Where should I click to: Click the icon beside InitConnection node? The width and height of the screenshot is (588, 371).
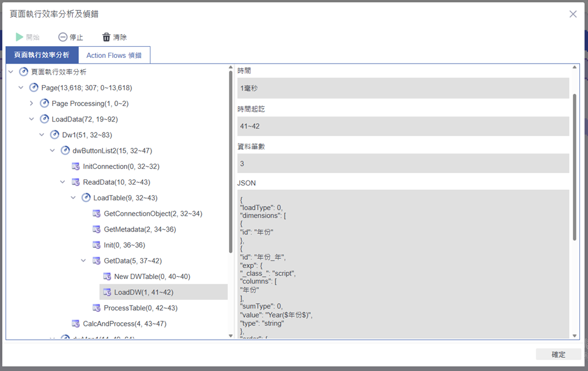click(76, 166)
